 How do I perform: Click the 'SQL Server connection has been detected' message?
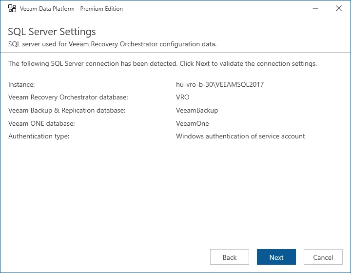(163, 63)
